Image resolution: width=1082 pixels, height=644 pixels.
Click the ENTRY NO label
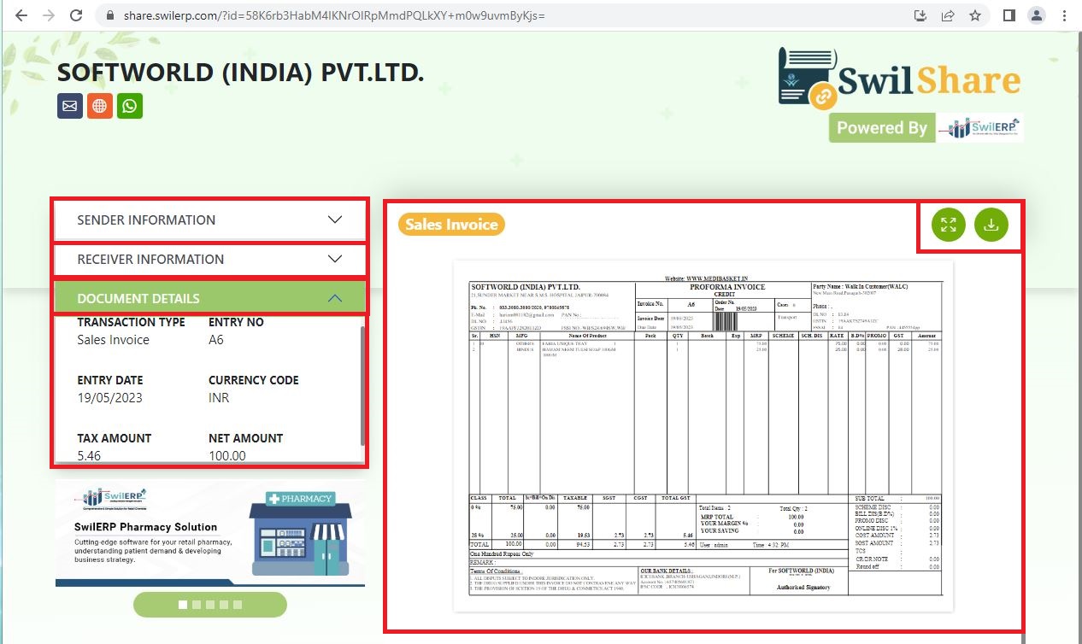[236, 322]
